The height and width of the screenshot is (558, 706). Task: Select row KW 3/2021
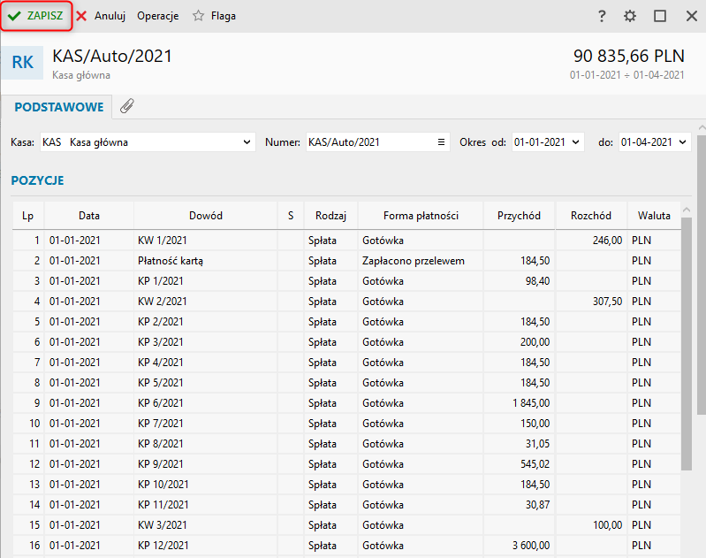point(346,525)
